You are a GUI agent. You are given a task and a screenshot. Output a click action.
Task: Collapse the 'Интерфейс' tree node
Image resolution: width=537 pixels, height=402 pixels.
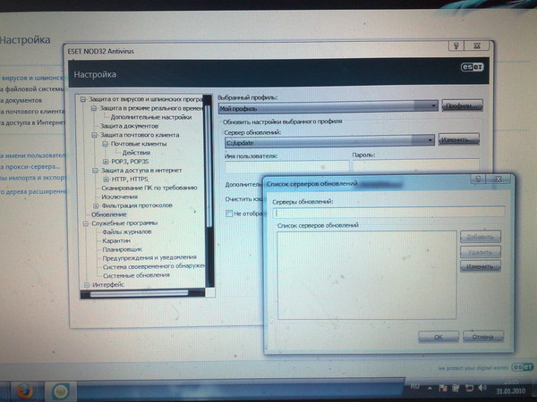coord(87,284)
